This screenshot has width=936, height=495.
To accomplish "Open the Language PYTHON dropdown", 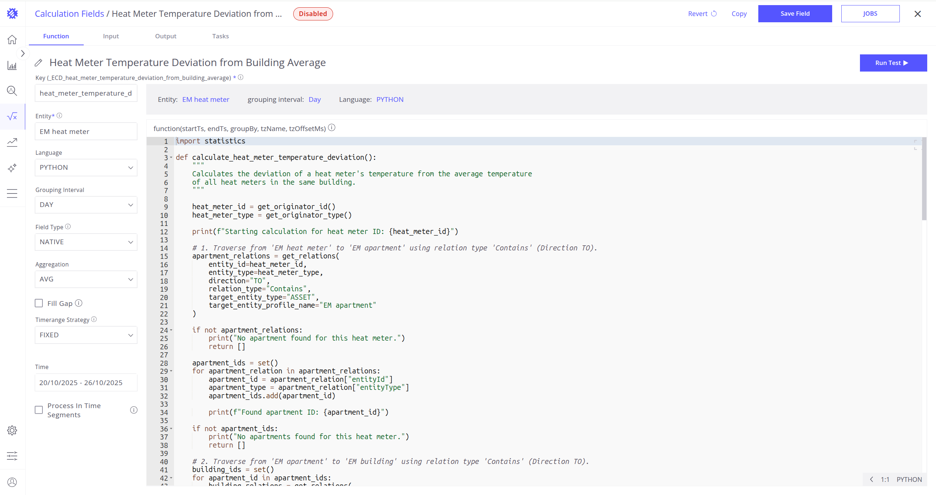I will 86,168.
